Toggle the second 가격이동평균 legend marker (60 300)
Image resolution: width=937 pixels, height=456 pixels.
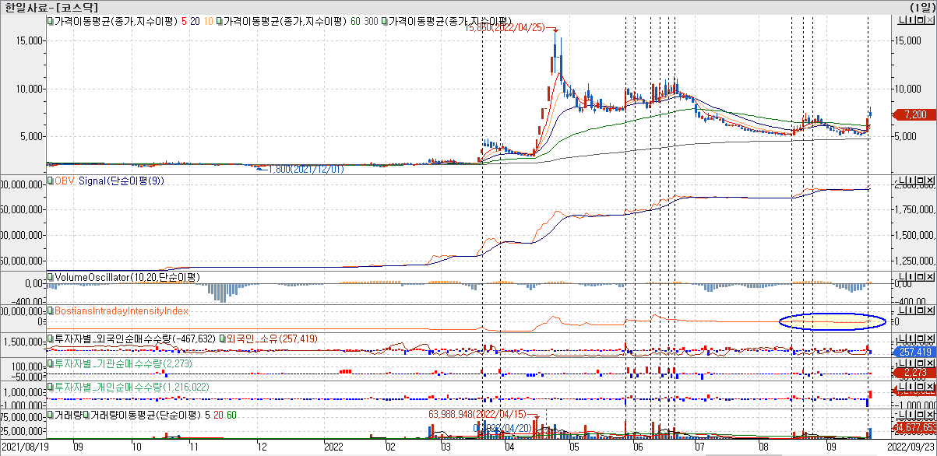pyautogui.click(x=220, y=19)
